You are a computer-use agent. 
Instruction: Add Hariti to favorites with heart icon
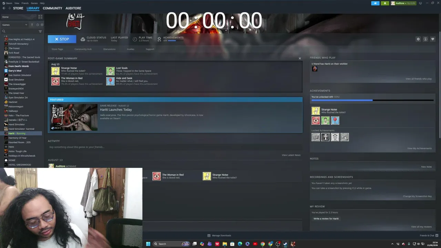[x=433, y=39]
